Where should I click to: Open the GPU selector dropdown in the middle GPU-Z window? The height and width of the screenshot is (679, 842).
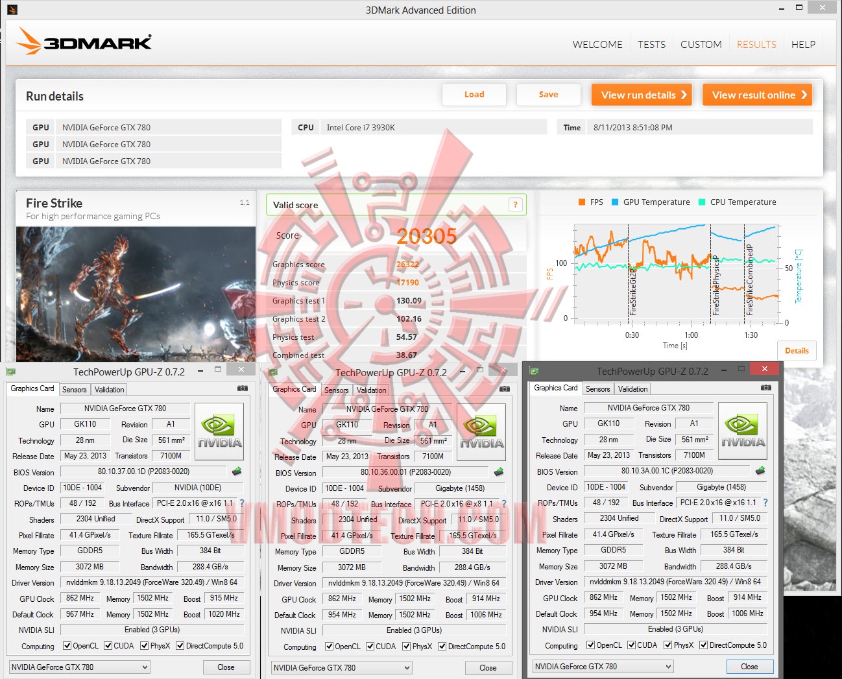tap(342, 667)
